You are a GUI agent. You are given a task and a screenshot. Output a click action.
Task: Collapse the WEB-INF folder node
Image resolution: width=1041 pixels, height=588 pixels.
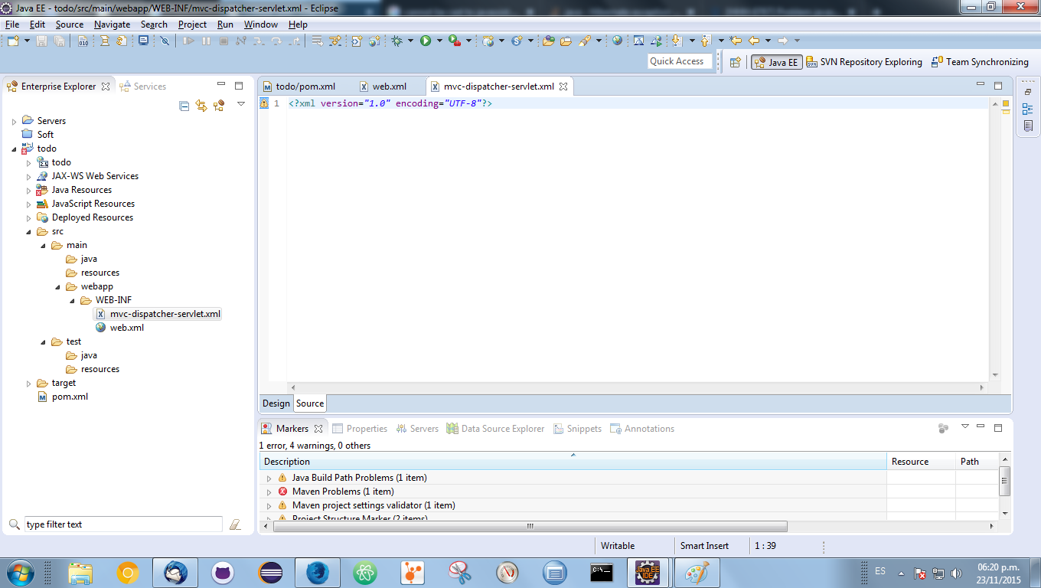tap(72, 300)
